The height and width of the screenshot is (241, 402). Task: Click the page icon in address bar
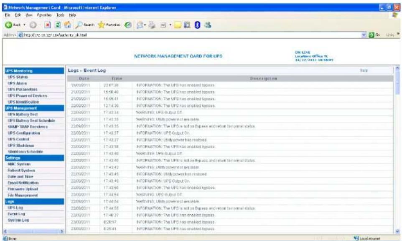coord(21,35)
